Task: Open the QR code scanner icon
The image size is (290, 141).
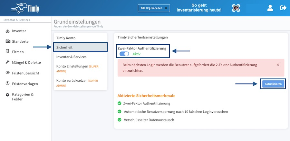Action: pos(236,8)
